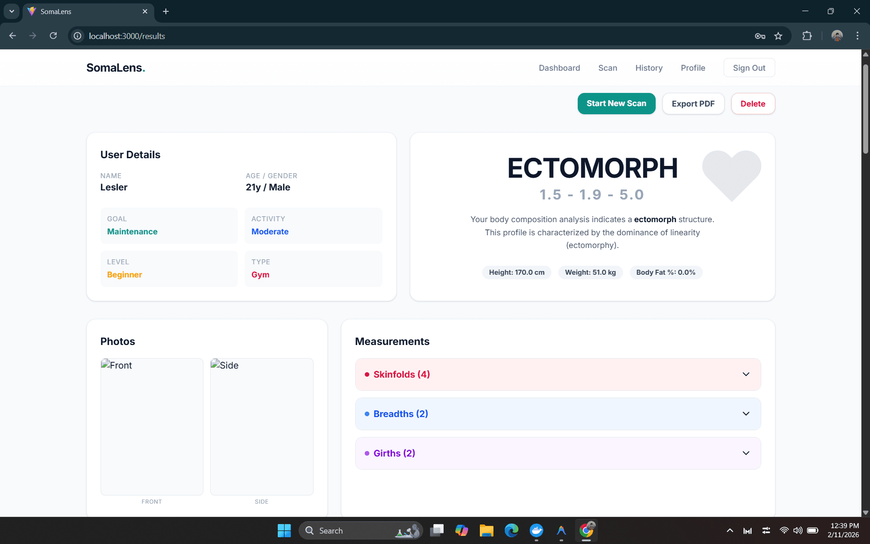
Task: Click the Export PDF button
Action: coord(693,104)
